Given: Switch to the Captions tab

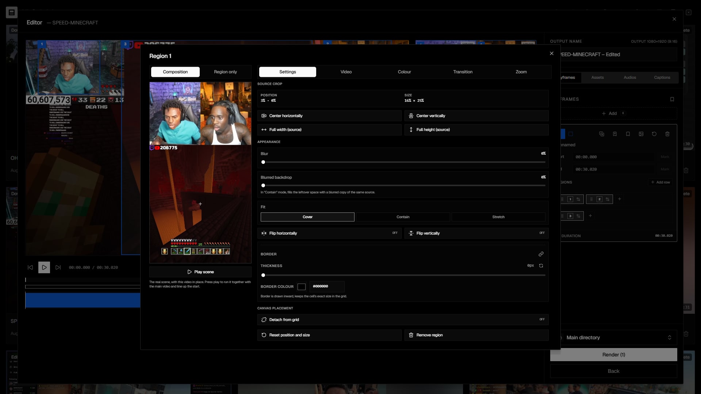Looking at the screenshot, I should pyautogui.click(x=662, y=77).
